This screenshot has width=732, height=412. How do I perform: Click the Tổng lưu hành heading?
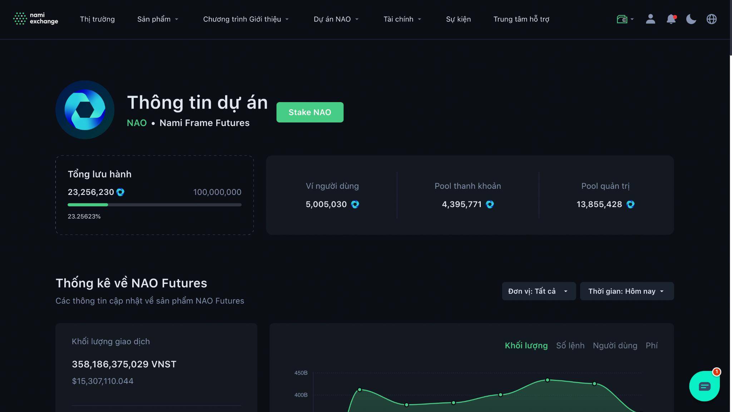pos(99,174)
